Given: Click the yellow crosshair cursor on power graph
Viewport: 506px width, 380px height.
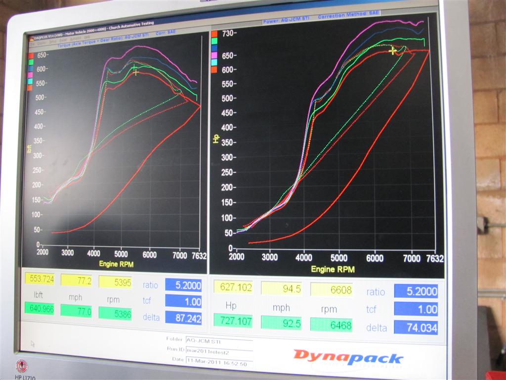Looking at the screenshot, I should 392,50.
